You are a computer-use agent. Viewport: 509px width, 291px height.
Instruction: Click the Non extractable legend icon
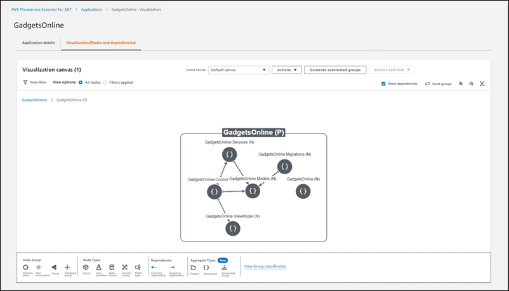tap(39, 267)
